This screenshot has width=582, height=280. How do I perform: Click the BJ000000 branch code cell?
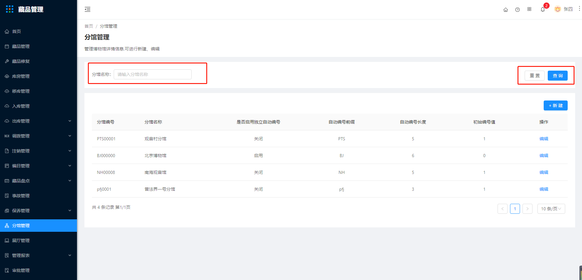coord(106,156)
